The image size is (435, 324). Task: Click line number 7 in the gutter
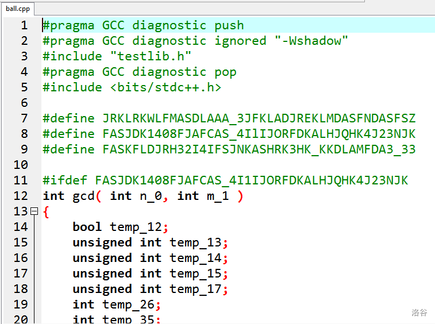24,118
